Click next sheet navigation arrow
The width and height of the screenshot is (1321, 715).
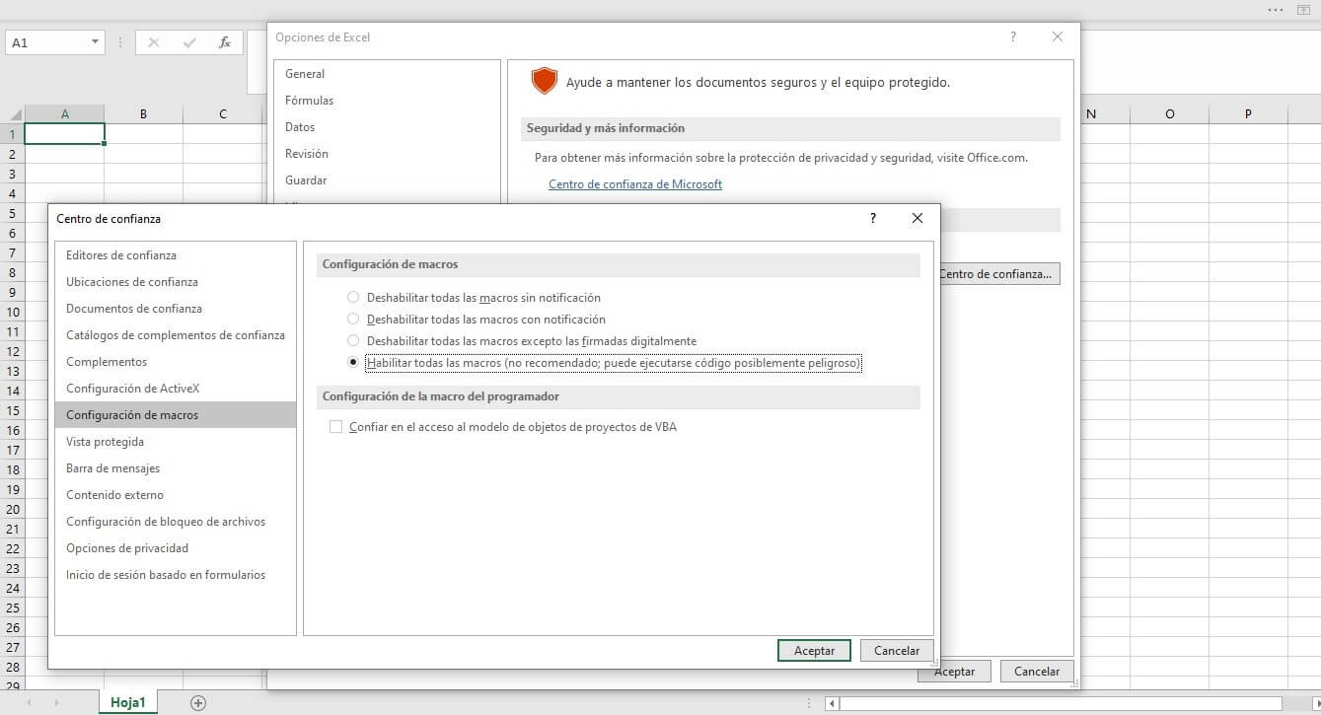click(55, 703)
